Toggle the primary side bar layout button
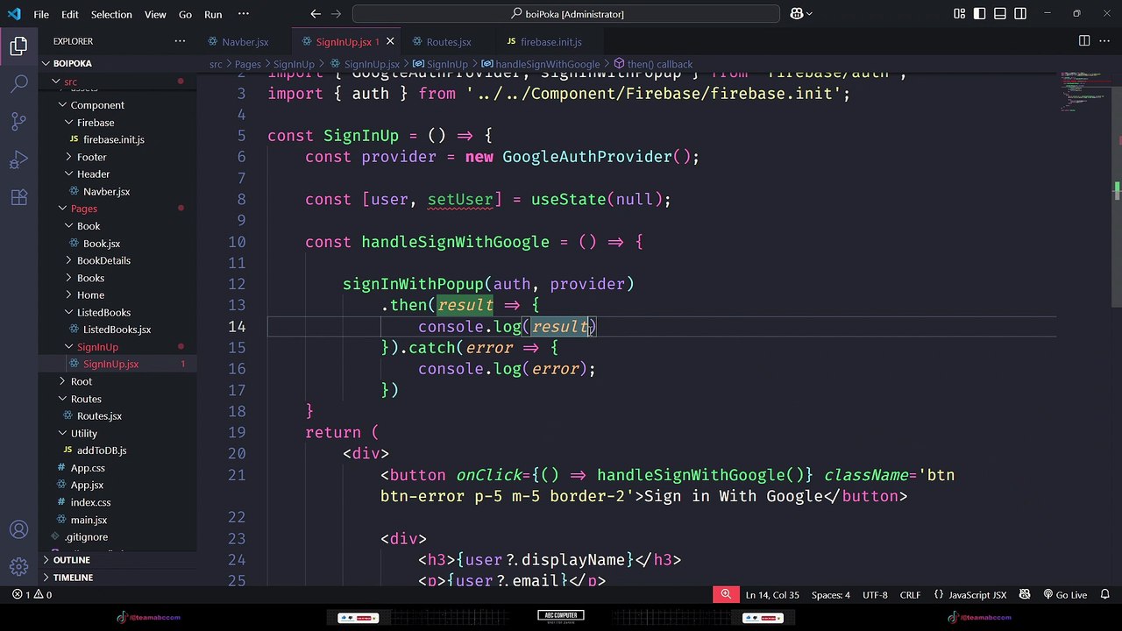 [980, 14]
